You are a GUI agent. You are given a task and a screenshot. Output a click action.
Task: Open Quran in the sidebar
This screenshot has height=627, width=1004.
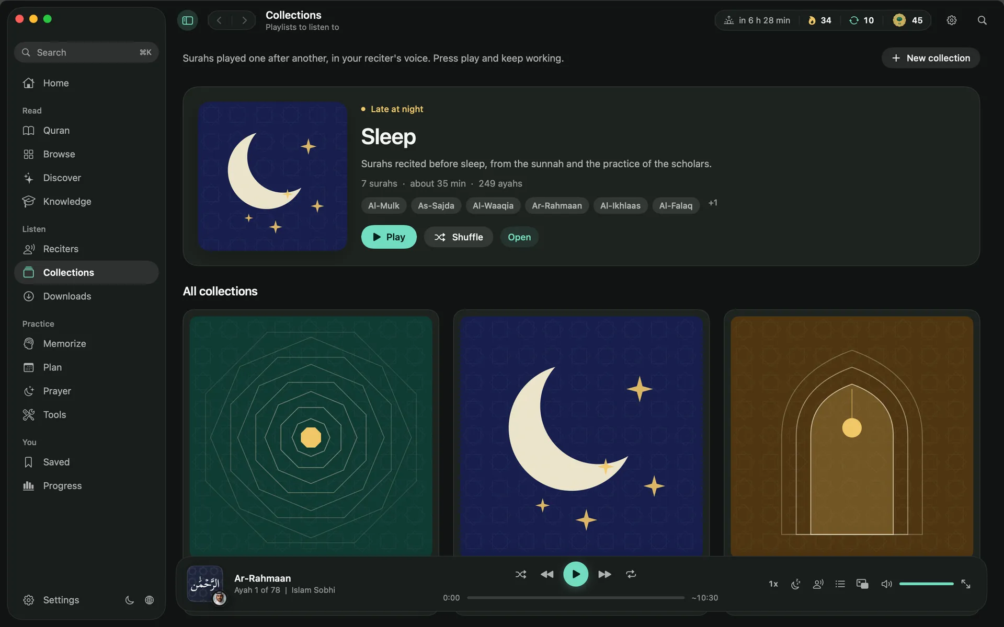(86, 131)
